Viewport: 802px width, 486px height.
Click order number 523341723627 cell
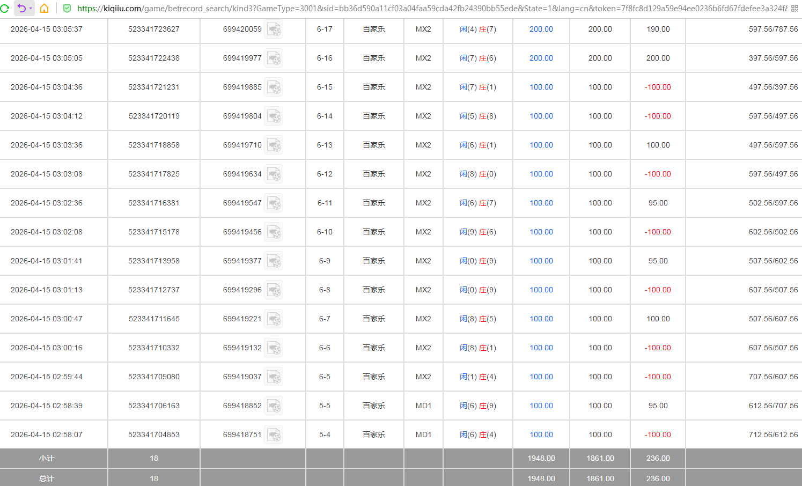[154, 30]
